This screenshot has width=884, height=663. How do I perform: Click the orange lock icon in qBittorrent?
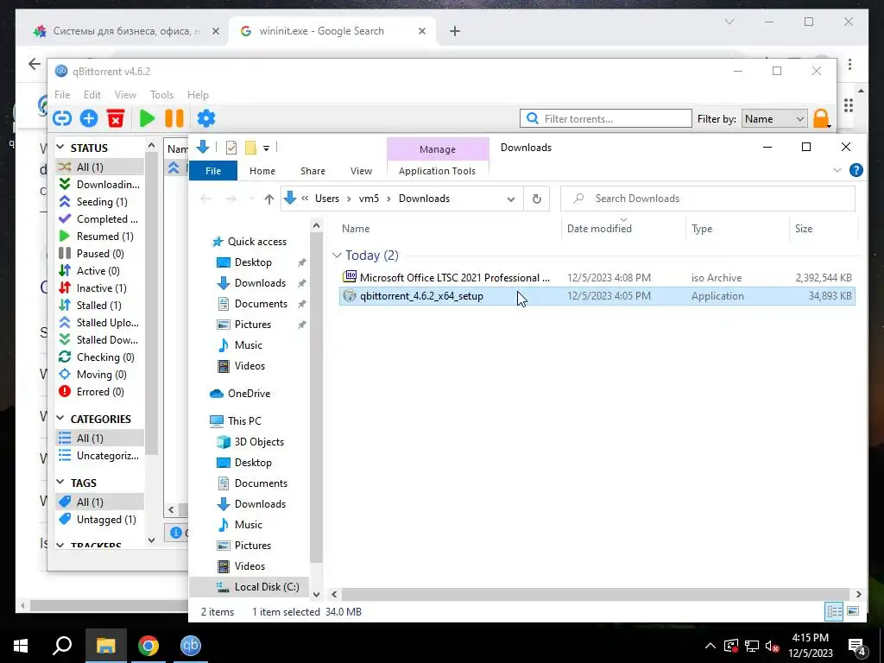tap(821, 119)
